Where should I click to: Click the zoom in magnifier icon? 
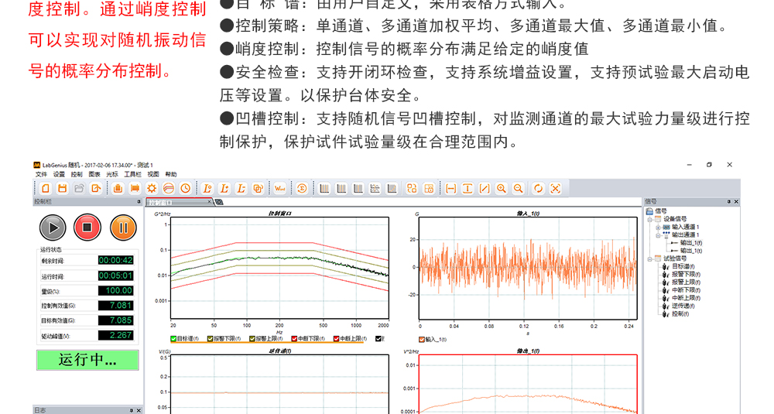[x=502, y=189]
